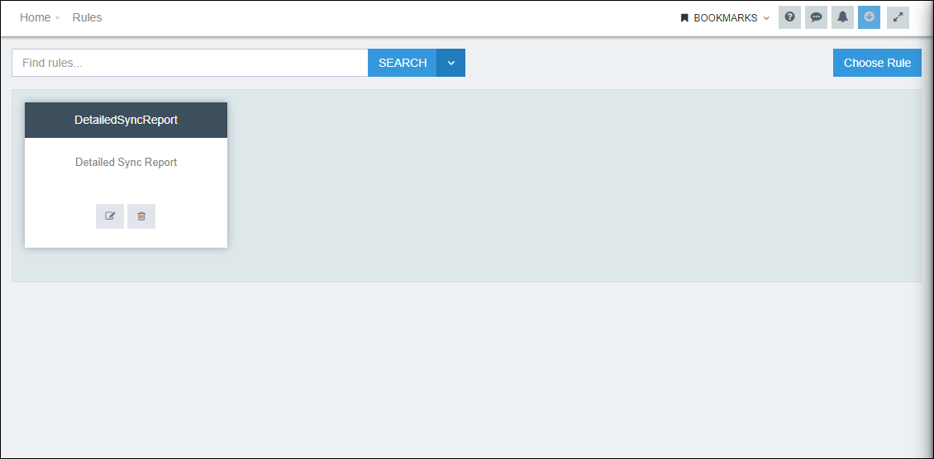Open the feedback chat bubble icon
The image size is (934, 459).
[816, 17]
